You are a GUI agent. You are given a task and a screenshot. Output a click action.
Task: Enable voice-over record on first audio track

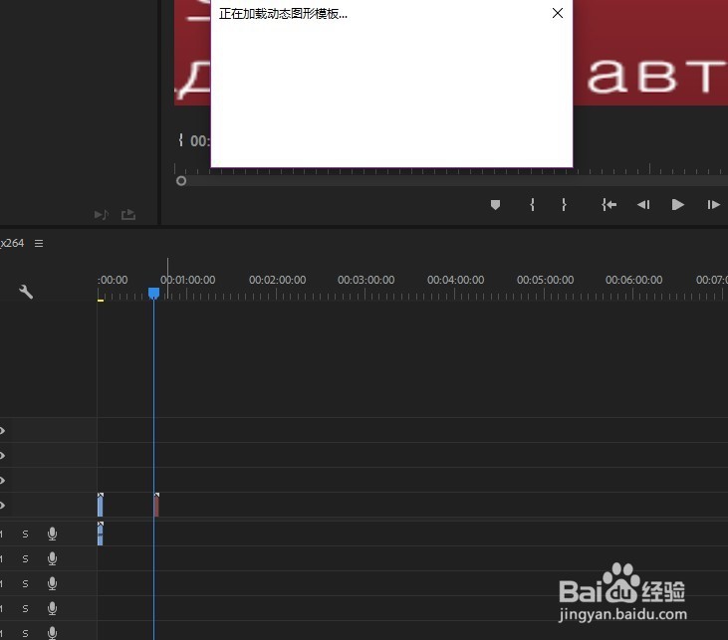coord(53,534)
